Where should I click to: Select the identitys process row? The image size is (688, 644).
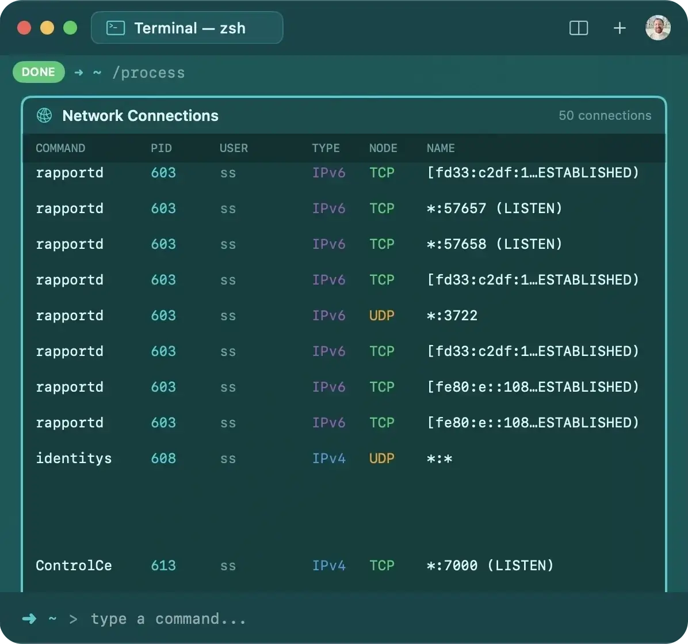[x=230, y=459]
